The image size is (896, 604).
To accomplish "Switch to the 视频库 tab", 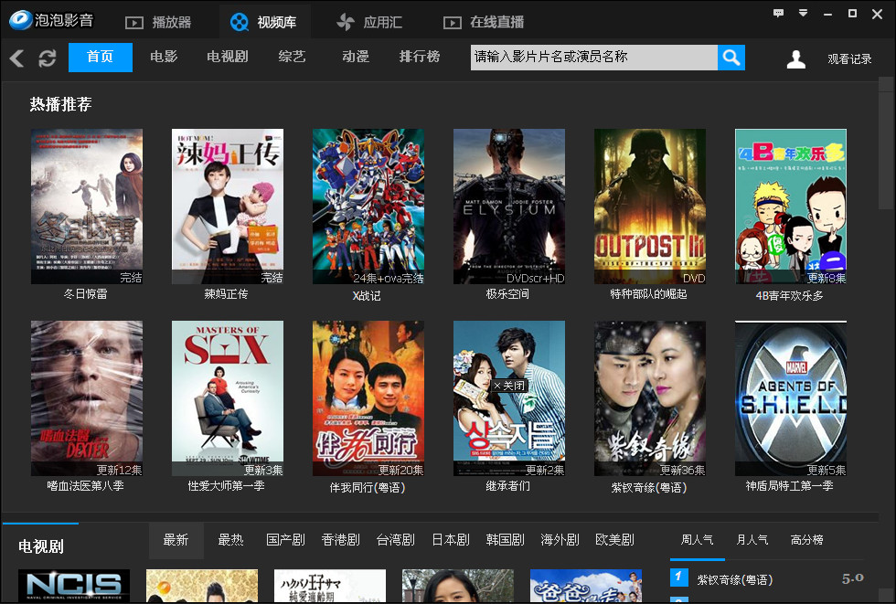I will (x=263, y=22).
